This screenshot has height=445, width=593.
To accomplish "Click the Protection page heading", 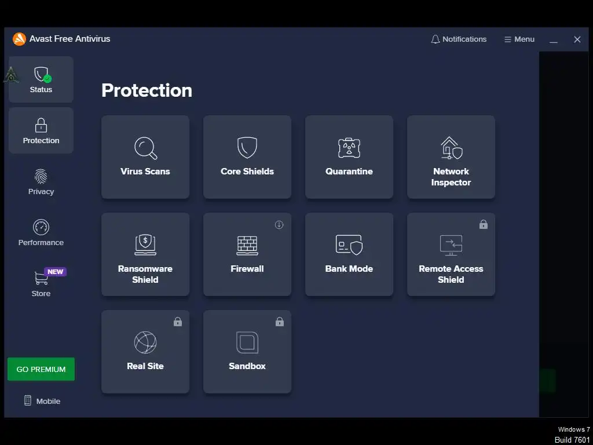I will tap(147, 90).
